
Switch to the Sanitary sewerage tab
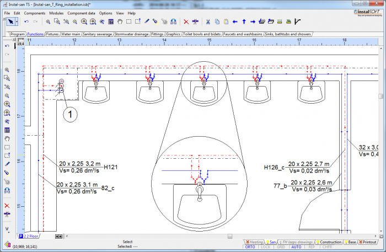click(x=97, y=34)
